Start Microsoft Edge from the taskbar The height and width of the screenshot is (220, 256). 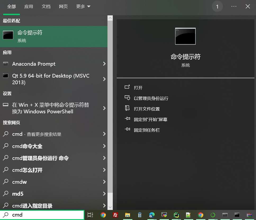click(x=152, y=215)
